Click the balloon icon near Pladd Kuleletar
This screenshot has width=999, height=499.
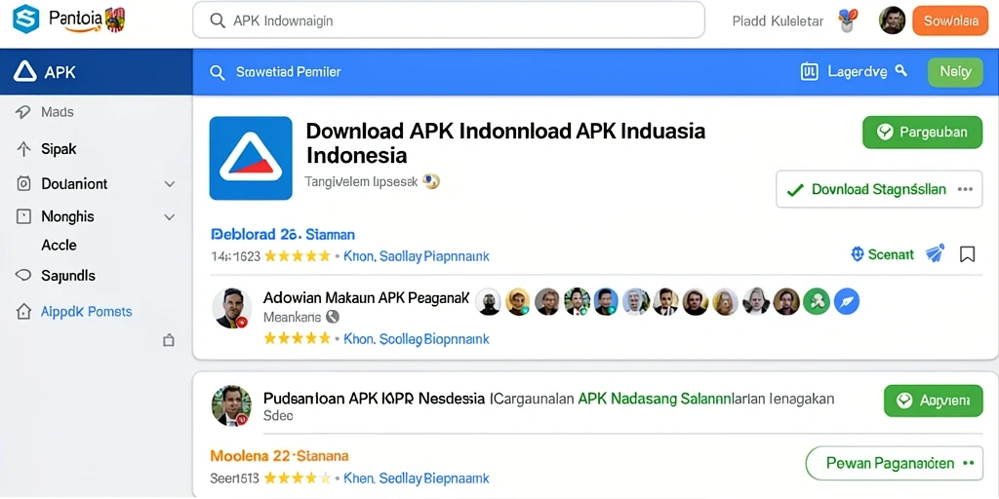(848, 20)
